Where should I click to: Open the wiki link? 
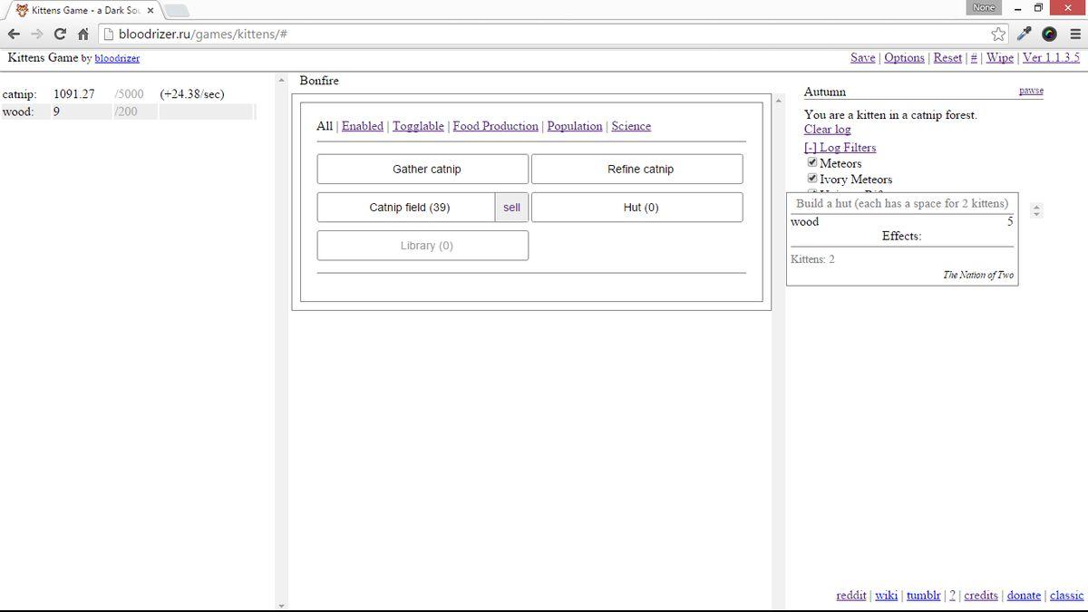point(887,595)
